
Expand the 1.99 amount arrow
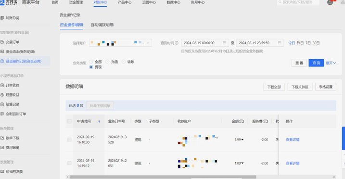click(242, 140)
